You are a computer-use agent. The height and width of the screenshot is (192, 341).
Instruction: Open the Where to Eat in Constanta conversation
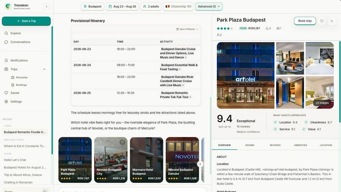coord(25,146)
